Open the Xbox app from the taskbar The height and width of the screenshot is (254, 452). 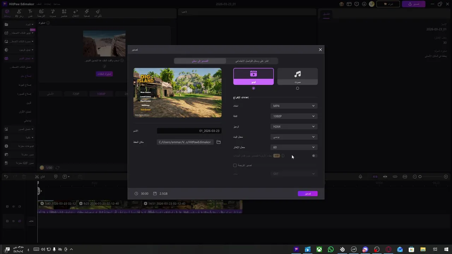(319, 249)
